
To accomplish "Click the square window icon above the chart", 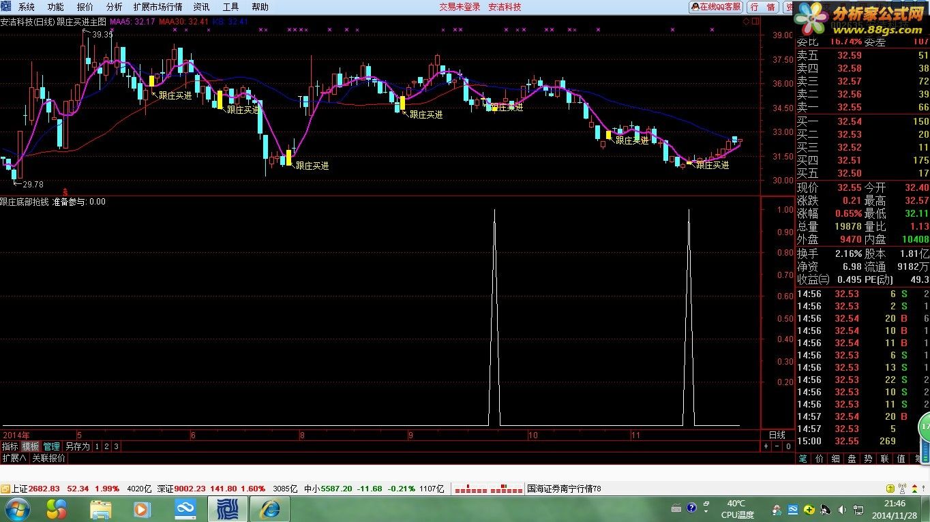I will (754, 22).
